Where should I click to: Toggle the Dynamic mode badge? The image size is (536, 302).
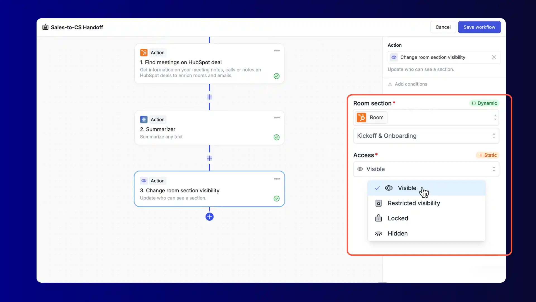pyautogui.click(x=484, y=103)
